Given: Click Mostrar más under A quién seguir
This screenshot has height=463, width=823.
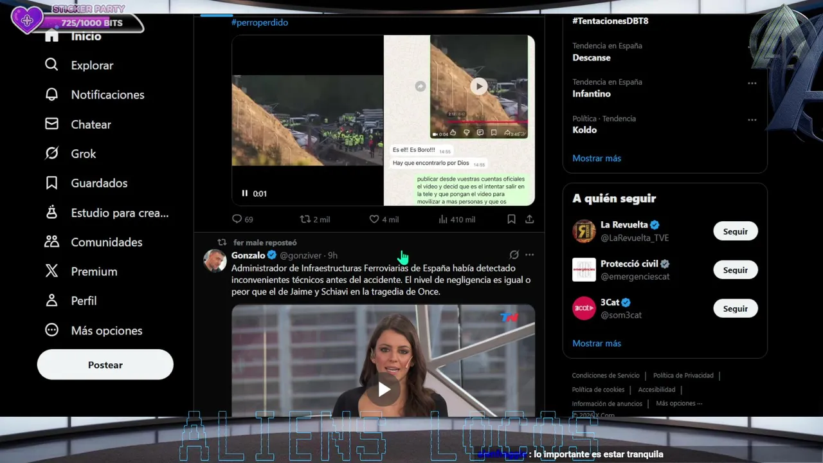Looking at the screenshot, I should coord(597,343).
